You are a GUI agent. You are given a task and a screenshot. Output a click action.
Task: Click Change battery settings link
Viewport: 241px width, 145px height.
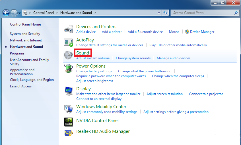coord(94,71)
